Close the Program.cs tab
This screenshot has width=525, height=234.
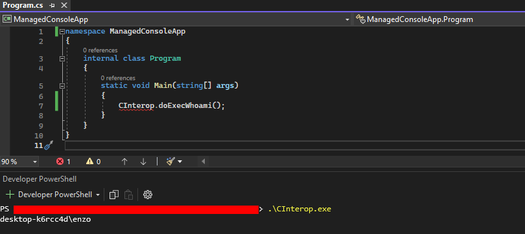(64, 5)
